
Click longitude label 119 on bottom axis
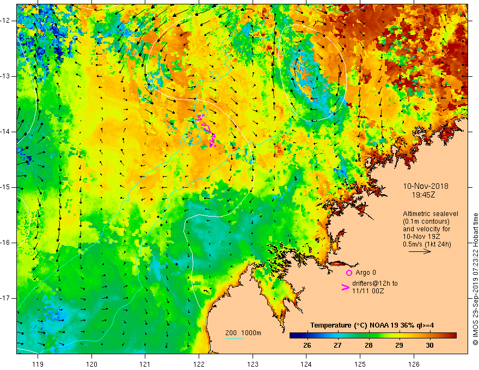click(x=38, y=364)
